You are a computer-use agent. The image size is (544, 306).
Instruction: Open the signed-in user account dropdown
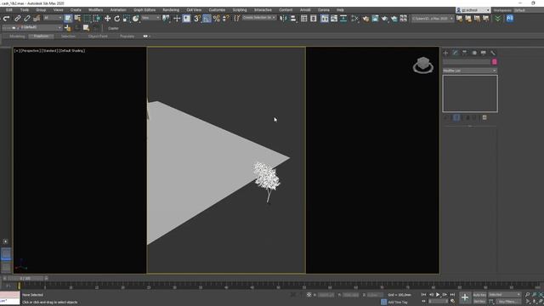pos(473,10)
